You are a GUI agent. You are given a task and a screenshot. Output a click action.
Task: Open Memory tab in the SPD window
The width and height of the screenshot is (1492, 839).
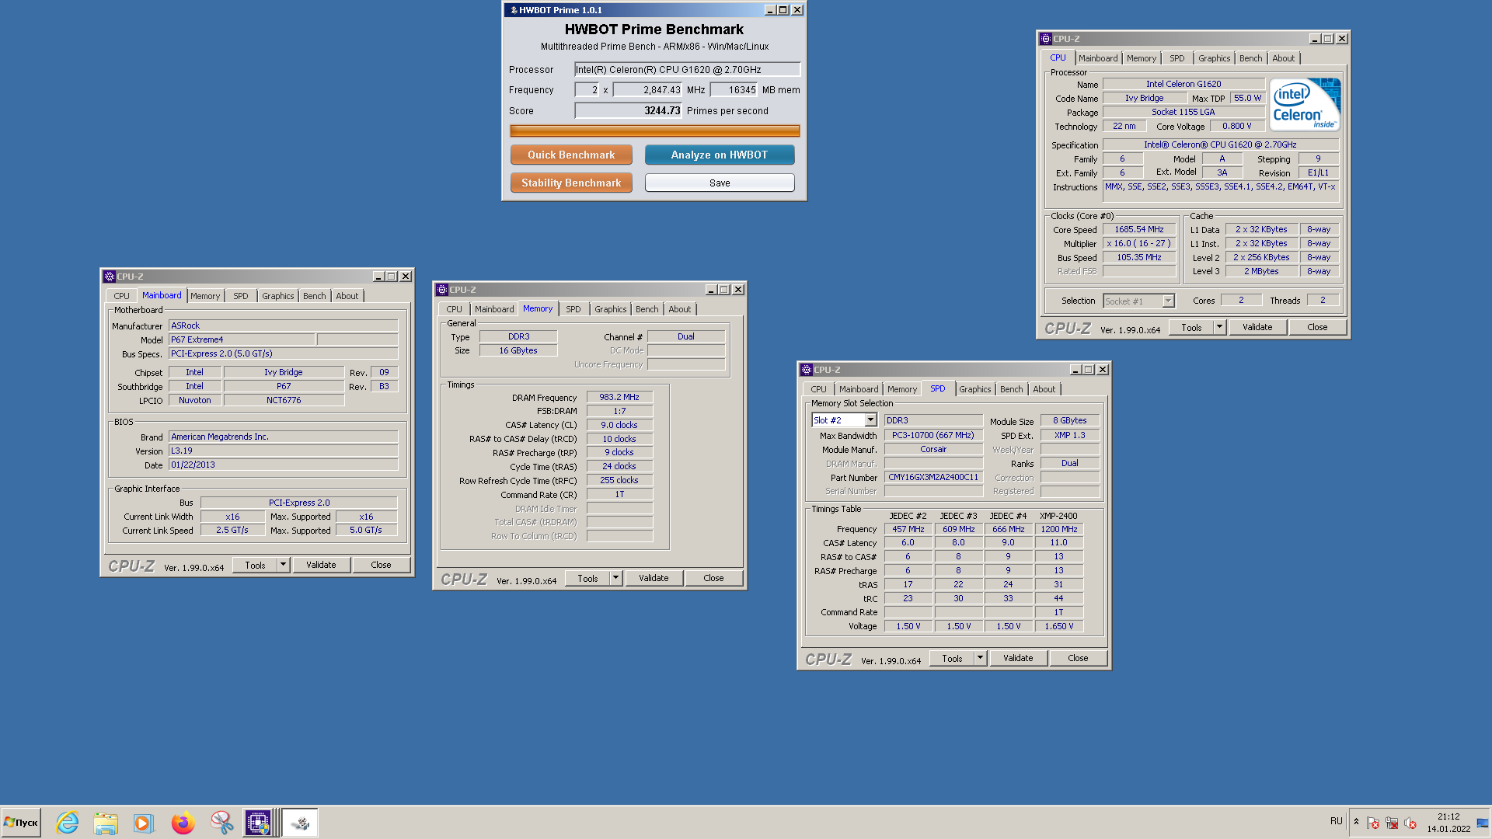901,389
